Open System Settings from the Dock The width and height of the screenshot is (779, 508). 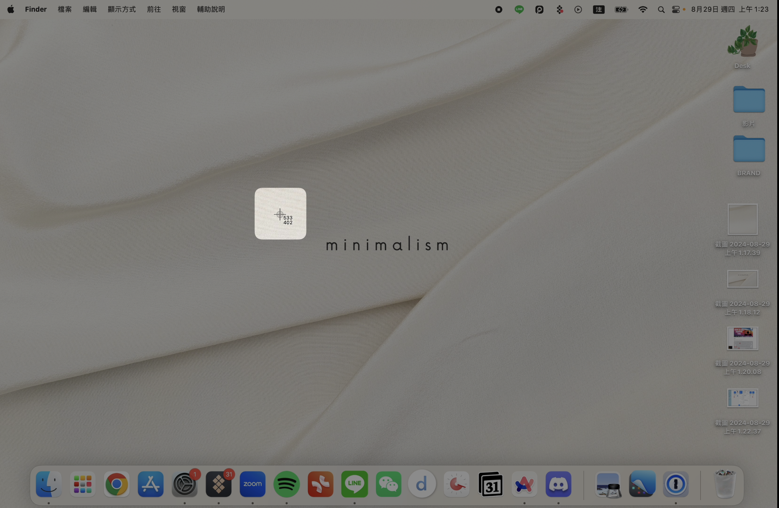[185, 484]
